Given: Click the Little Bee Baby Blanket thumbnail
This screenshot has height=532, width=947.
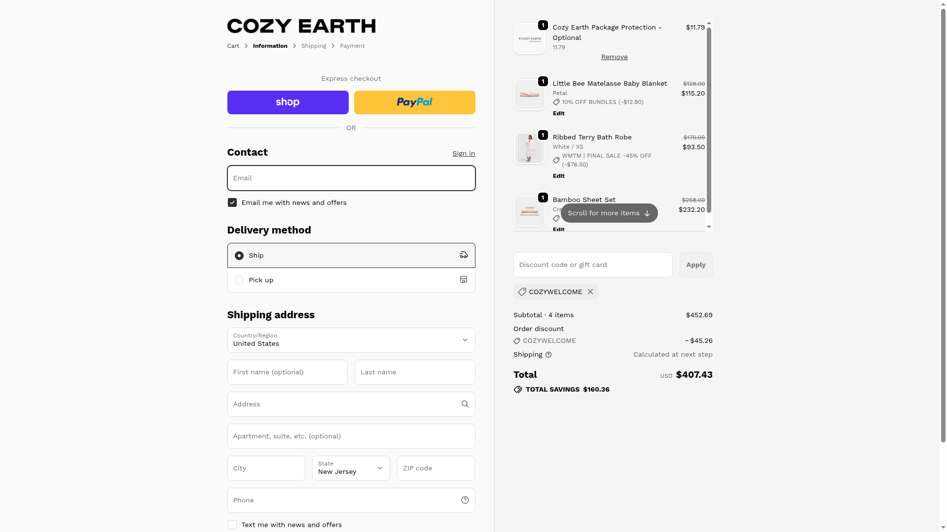Looking at the screenshot, I should coord(529,95).
